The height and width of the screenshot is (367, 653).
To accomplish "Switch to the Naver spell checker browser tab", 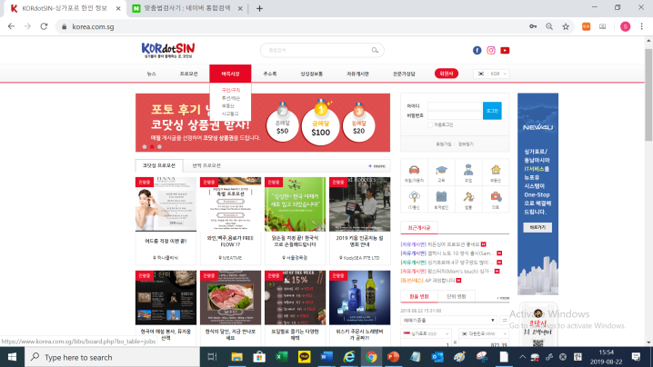I will (x=186, y=8).
